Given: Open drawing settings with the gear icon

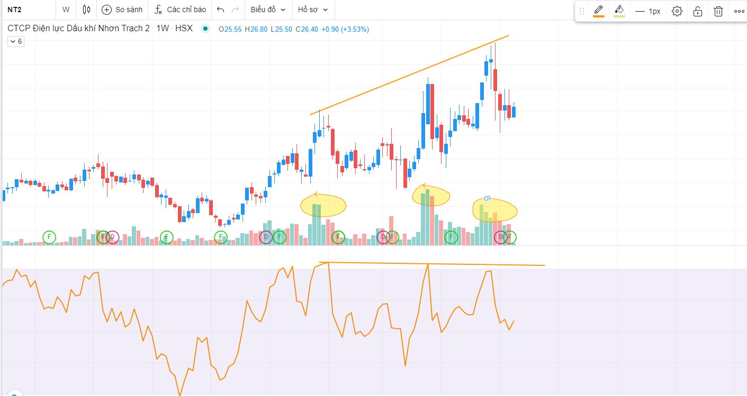Looking at the screenshot, I should pyautogui.click(x=677, y=11).
